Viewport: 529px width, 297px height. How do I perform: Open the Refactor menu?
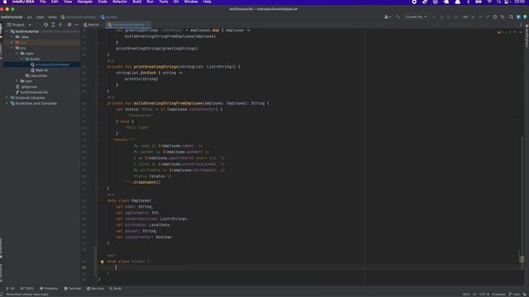tap(120, 2)
